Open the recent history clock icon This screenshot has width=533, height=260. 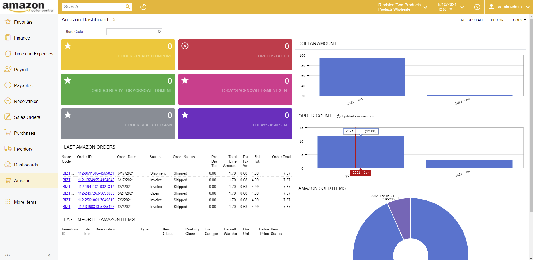pos(143,7)
